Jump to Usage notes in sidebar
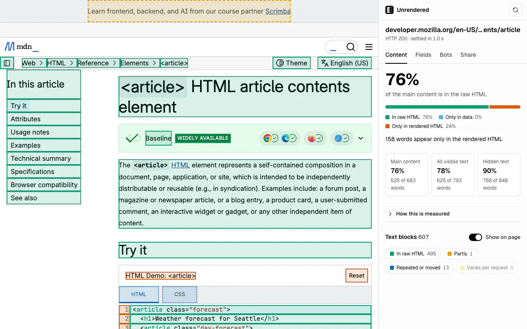This screenshot has width=527, height=329. pos(44,132)
